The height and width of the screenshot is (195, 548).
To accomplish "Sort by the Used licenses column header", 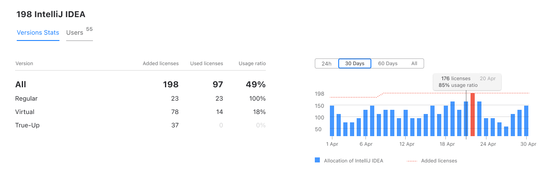I will click(x=207, y=63).
